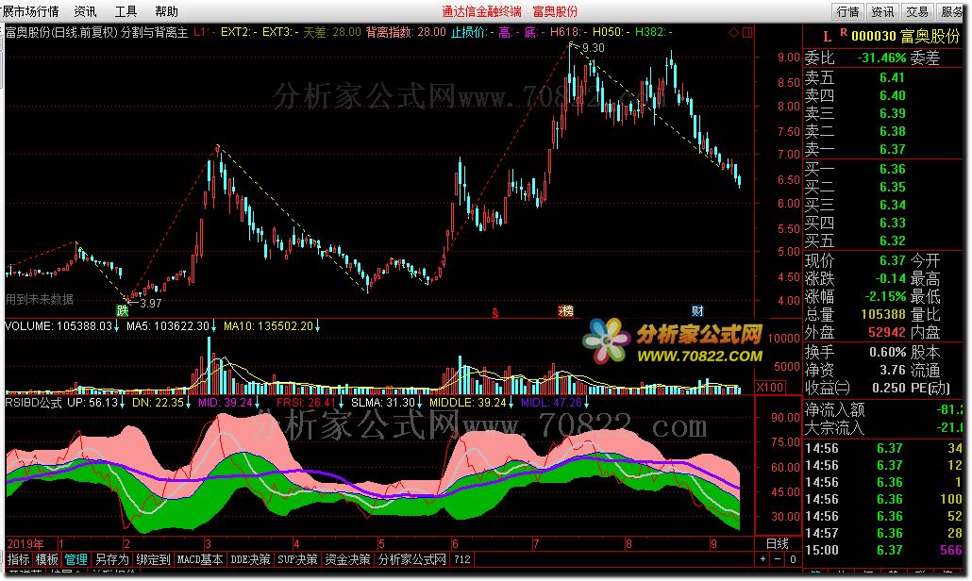
Task: Click the 交易 button at top right
Action: point(917,11)
